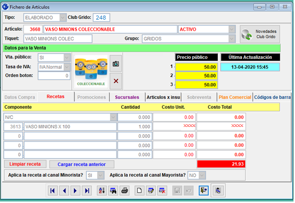Create a new blank article
This screenshot has height=203, width=295.
tap(139, 190)
